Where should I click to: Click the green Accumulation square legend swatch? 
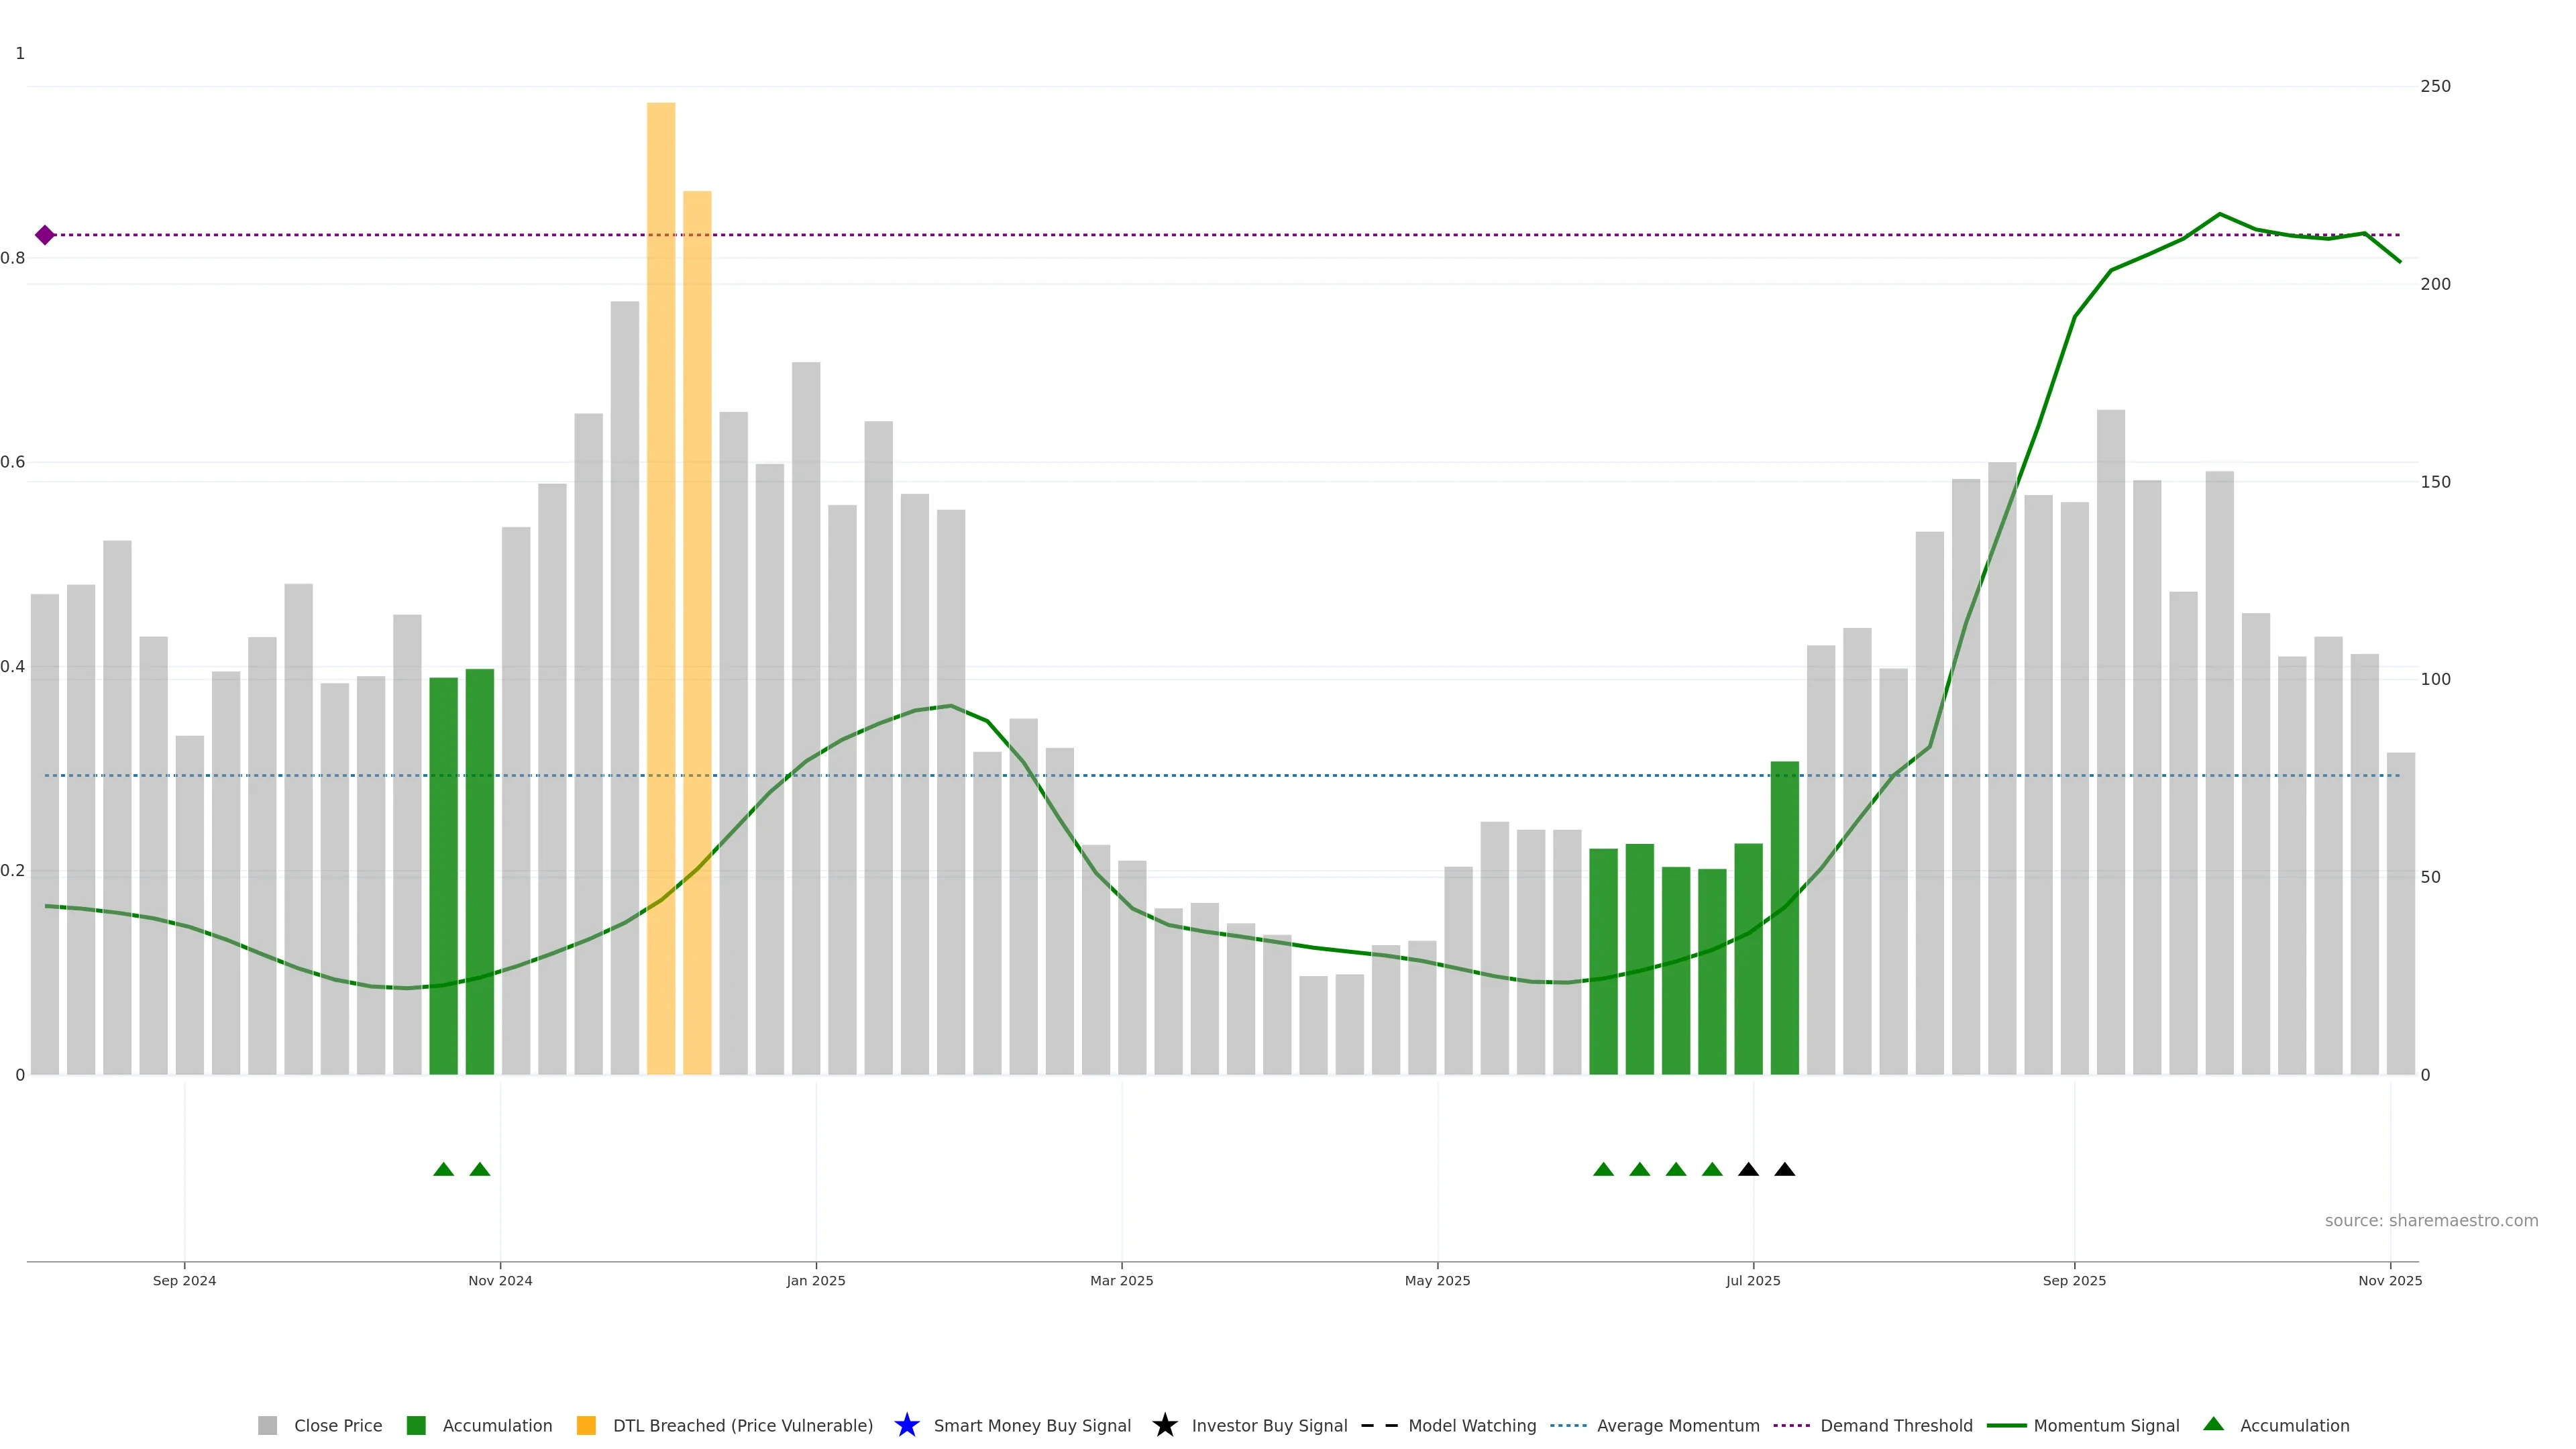click(x=416, y=1426)
